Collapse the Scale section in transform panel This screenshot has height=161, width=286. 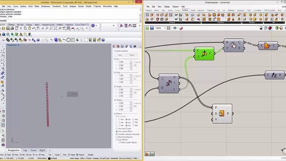[x=115, y=72]
